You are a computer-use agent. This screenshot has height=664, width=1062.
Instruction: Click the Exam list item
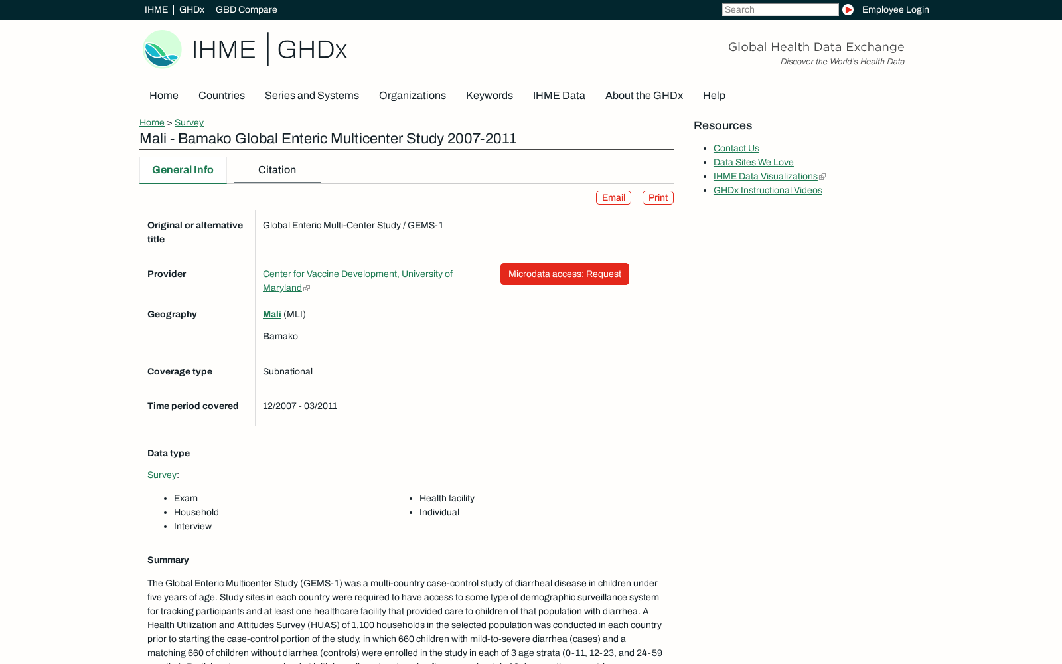pyautogui.click(x=186, y=498)
